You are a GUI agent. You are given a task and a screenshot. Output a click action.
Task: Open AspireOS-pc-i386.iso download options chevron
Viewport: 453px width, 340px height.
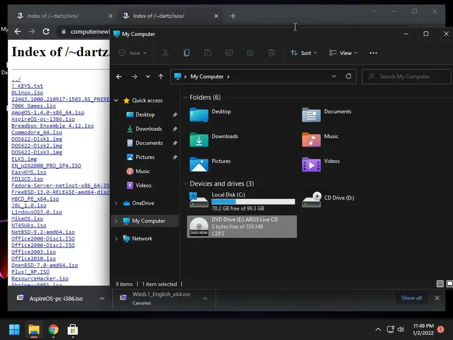(x=102, y=298)
